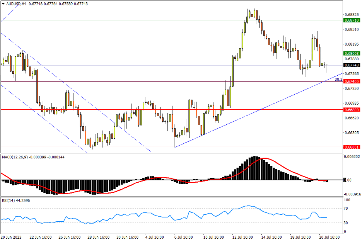Click the 38.2 Fibonacci level label
The width and height of the screenshot is (362, 241).
point(338,79)
